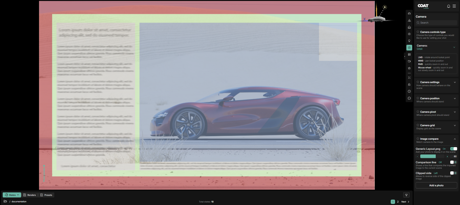Open the hamburger menu

pos(454,6)
